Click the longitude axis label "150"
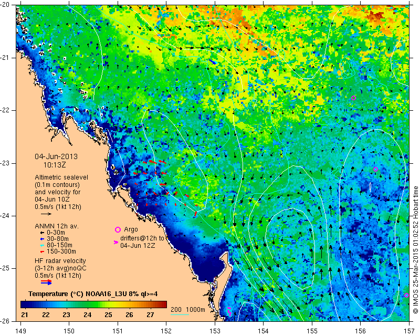The image size is (420, 336). click(69, 331)
